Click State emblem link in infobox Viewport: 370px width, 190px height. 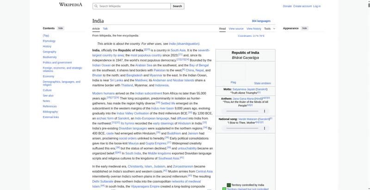(x=262, y=83)
